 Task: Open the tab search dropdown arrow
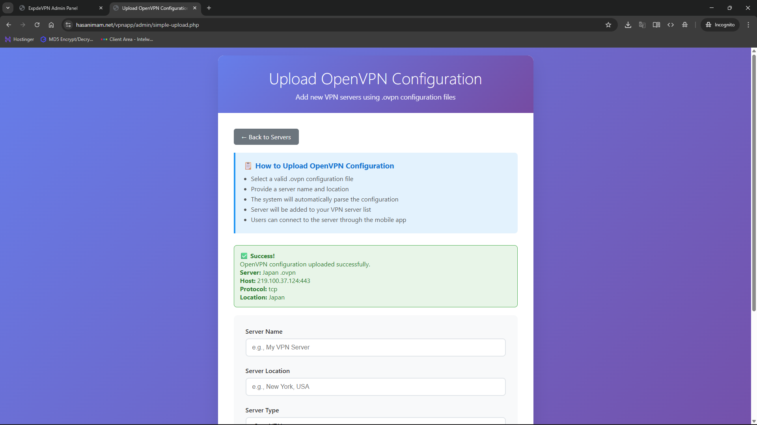tap(8, 8)
